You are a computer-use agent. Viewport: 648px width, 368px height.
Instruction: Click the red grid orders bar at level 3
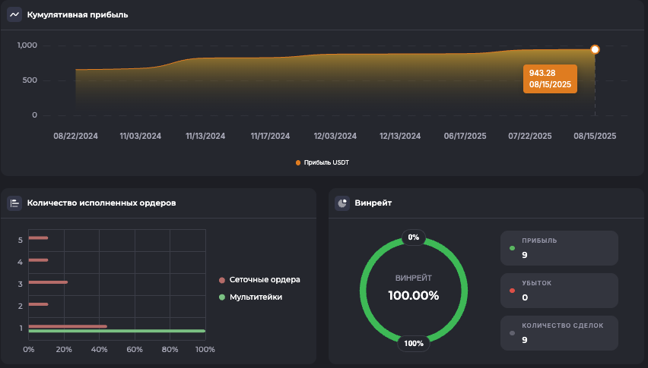48,282
